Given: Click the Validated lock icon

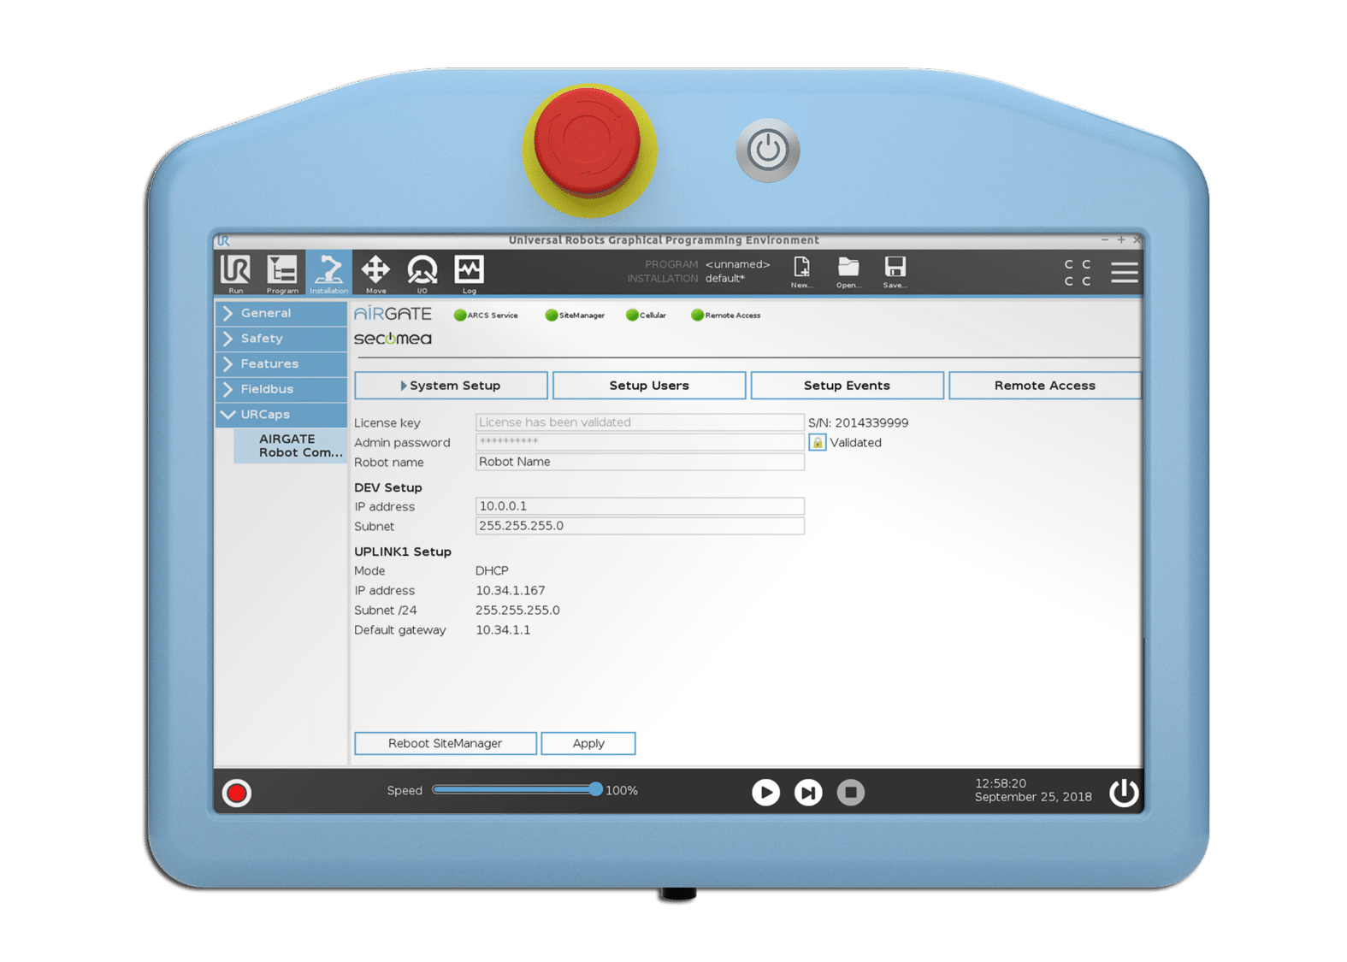Looking at the screenshot, I should [818, 442].
